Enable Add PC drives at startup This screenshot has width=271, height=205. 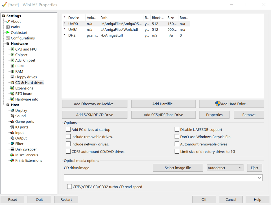click(68, 130)
